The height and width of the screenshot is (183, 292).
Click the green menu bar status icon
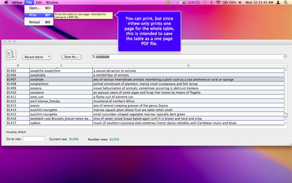point(168,3)
